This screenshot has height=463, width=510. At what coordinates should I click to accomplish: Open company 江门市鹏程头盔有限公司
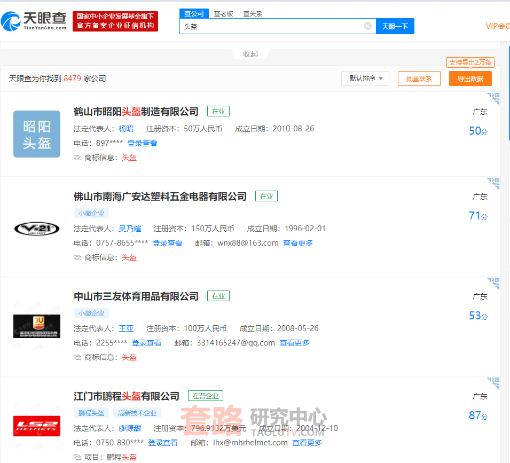(x=127, y=396)
